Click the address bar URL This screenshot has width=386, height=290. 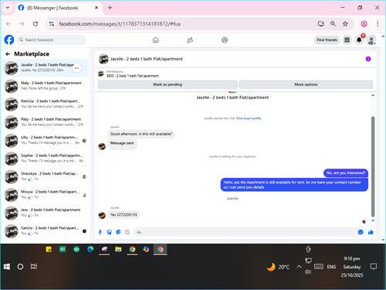pos(120,24)
